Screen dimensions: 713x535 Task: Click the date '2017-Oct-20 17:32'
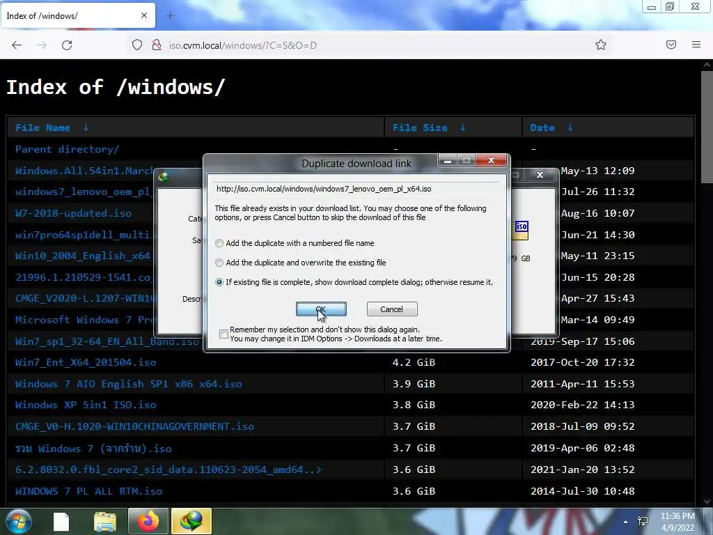583,362
